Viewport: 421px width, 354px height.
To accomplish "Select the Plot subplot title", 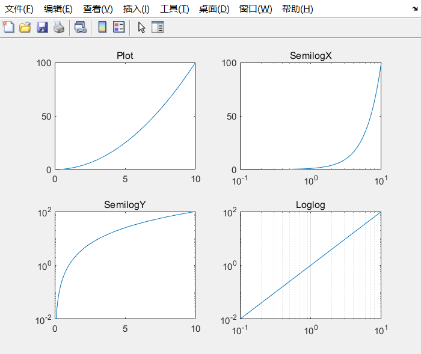I will point(125,55).
